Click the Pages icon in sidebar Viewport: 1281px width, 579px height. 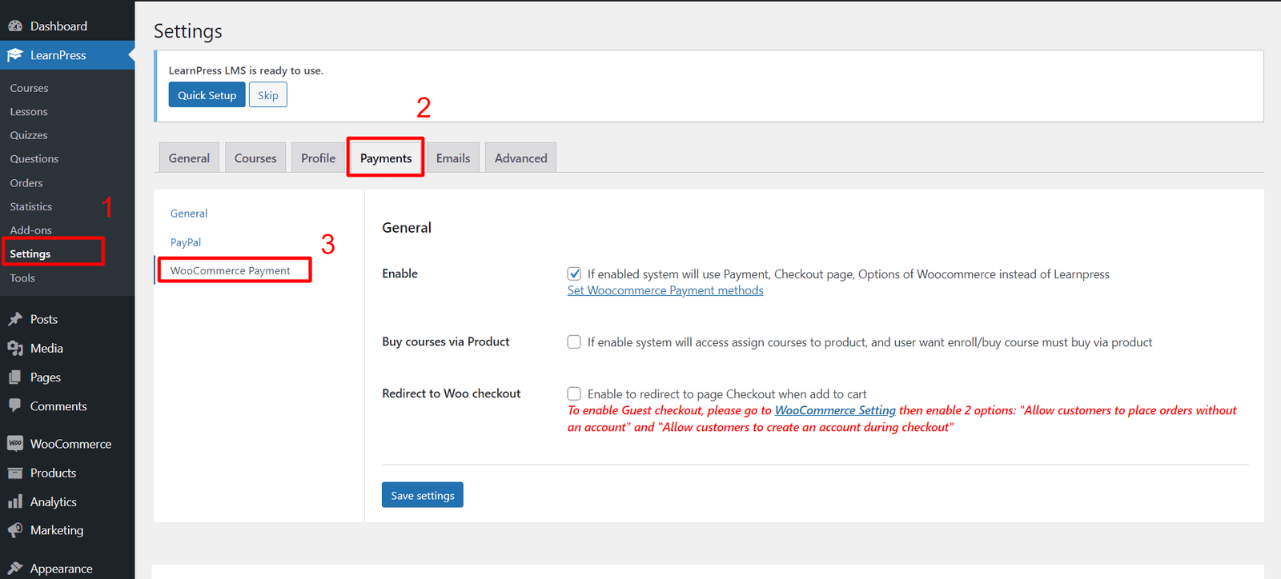pyautogui.click(x=15, y=377)
